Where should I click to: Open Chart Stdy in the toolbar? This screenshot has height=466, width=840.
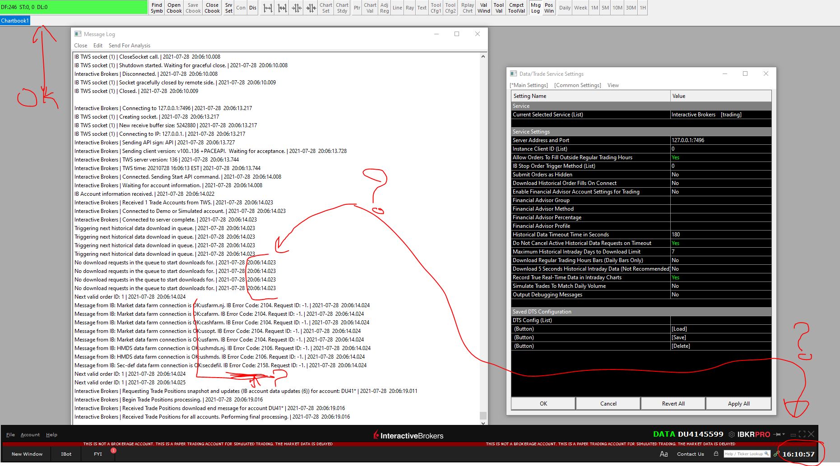pos(342,8)
